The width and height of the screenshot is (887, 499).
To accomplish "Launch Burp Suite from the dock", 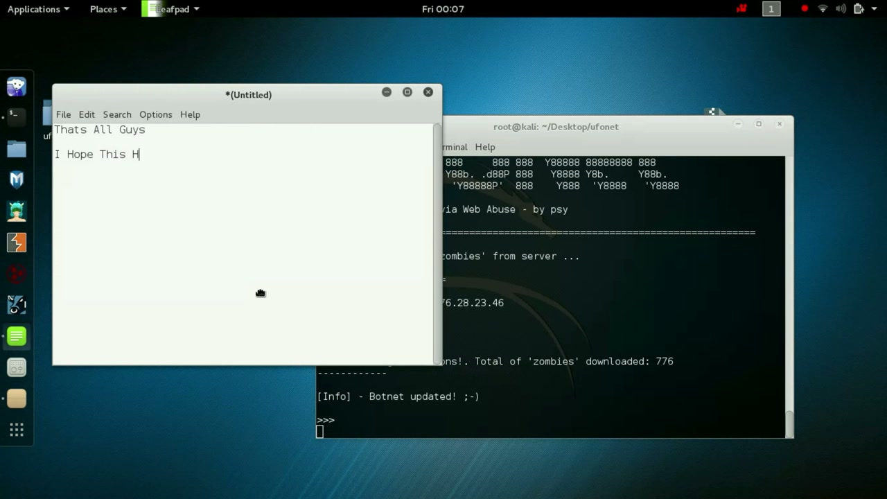I will click(x=17, y=243).
